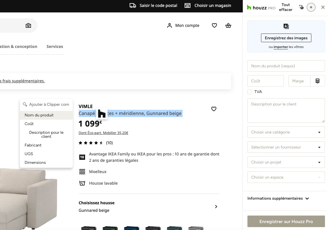
Task: Select Nom du produit menu entry
Action: pos(46,115)
